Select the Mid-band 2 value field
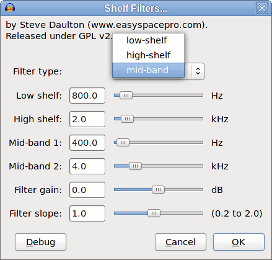The image size is (272, 260). click(87, 166)
